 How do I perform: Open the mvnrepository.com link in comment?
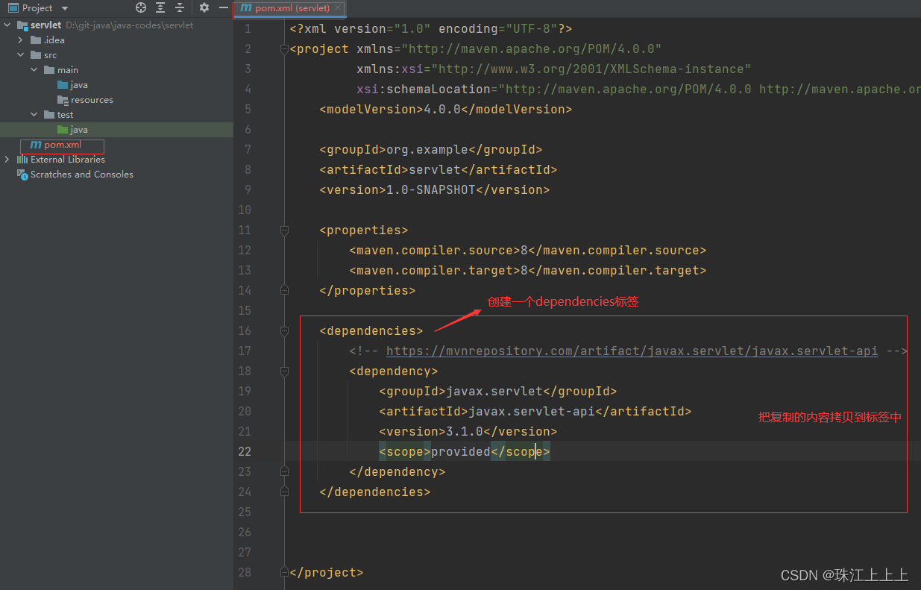[x=632, y=351]
